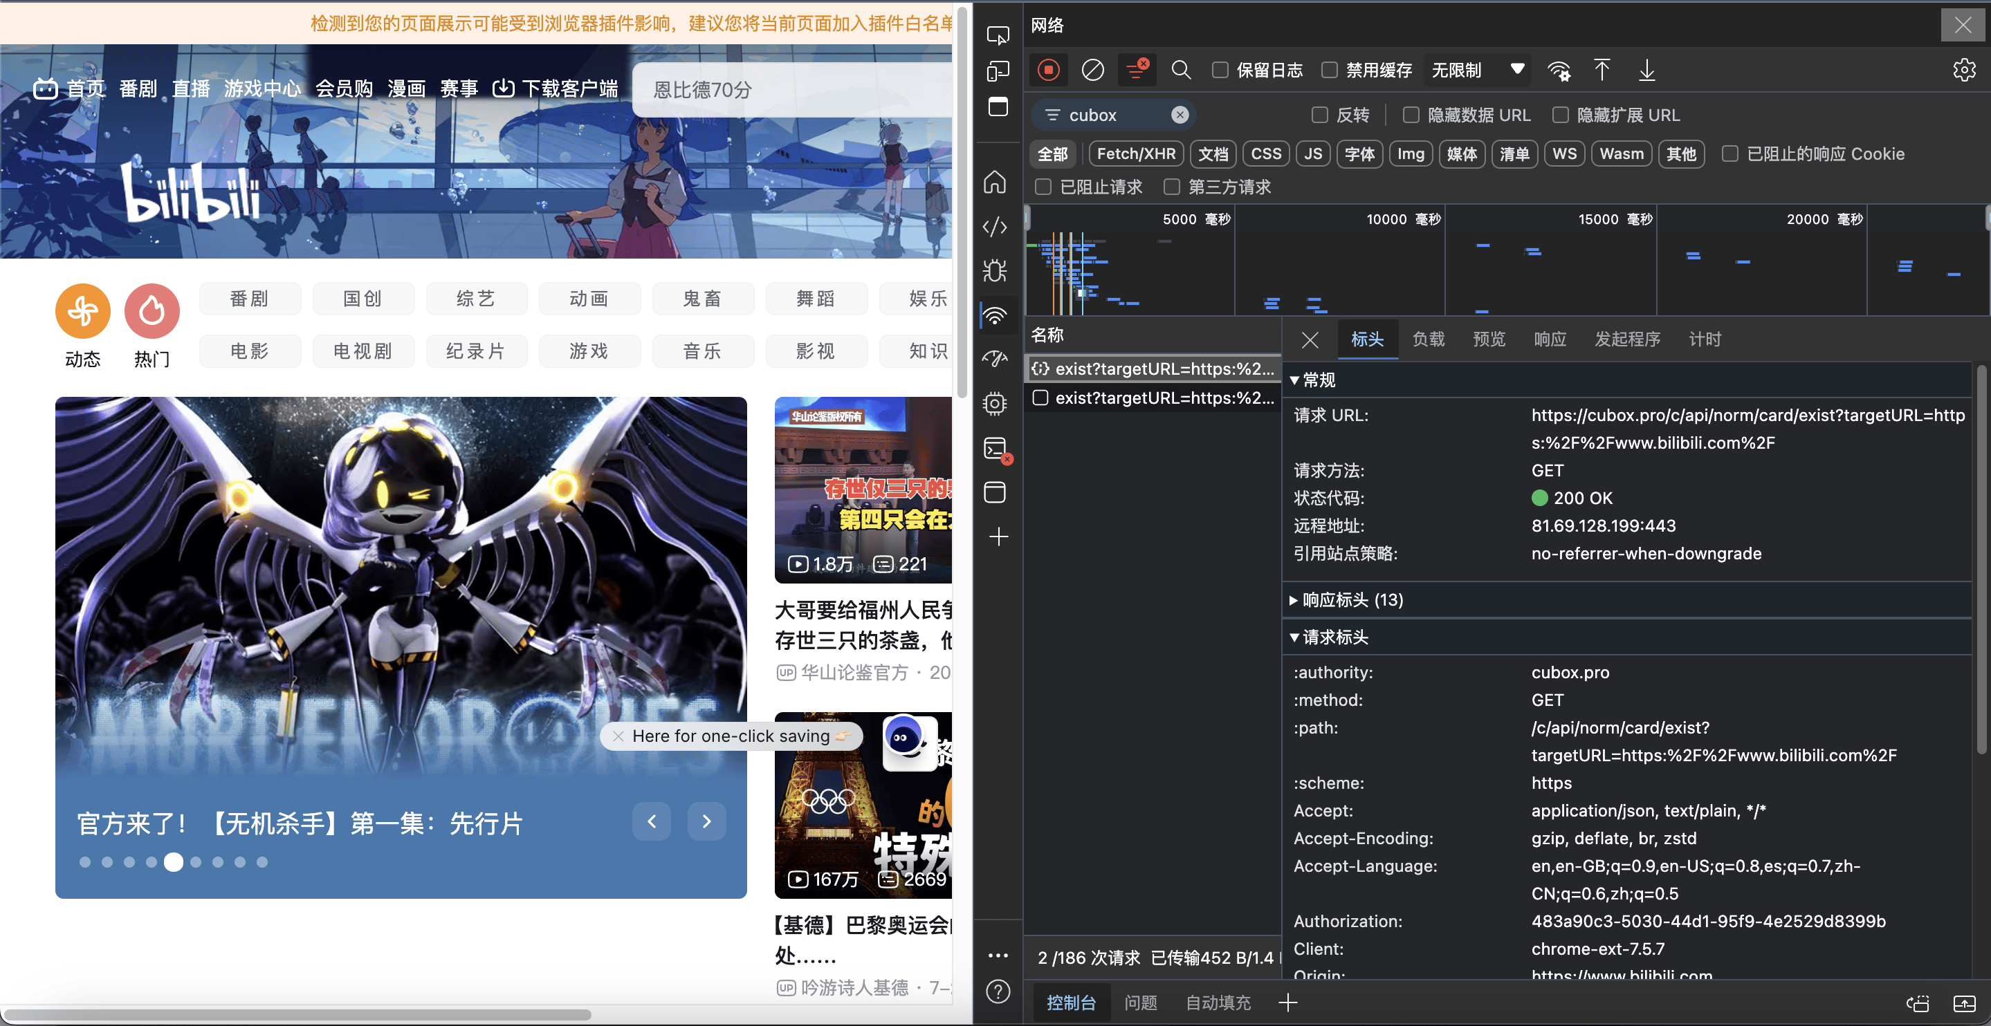Image resolution: width=1991 pixels, height=1026 pixels.
Task: Click the 动态 orange icon
Action: (x=83, y=310)
